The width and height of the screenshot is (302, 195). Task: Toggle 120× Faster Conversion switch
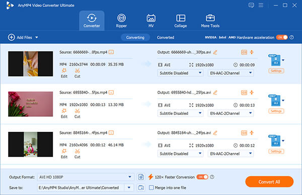coord(202,177)
